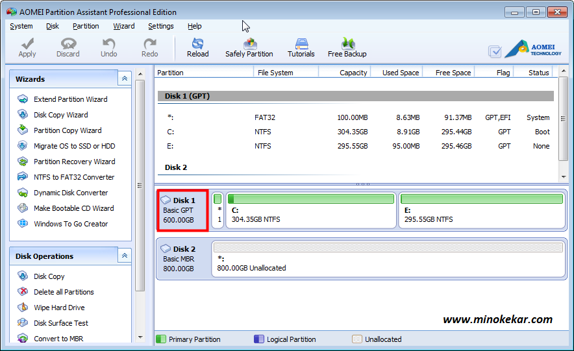
Task: Open Safely Partition from toolbar
Action: pos(249,47)
